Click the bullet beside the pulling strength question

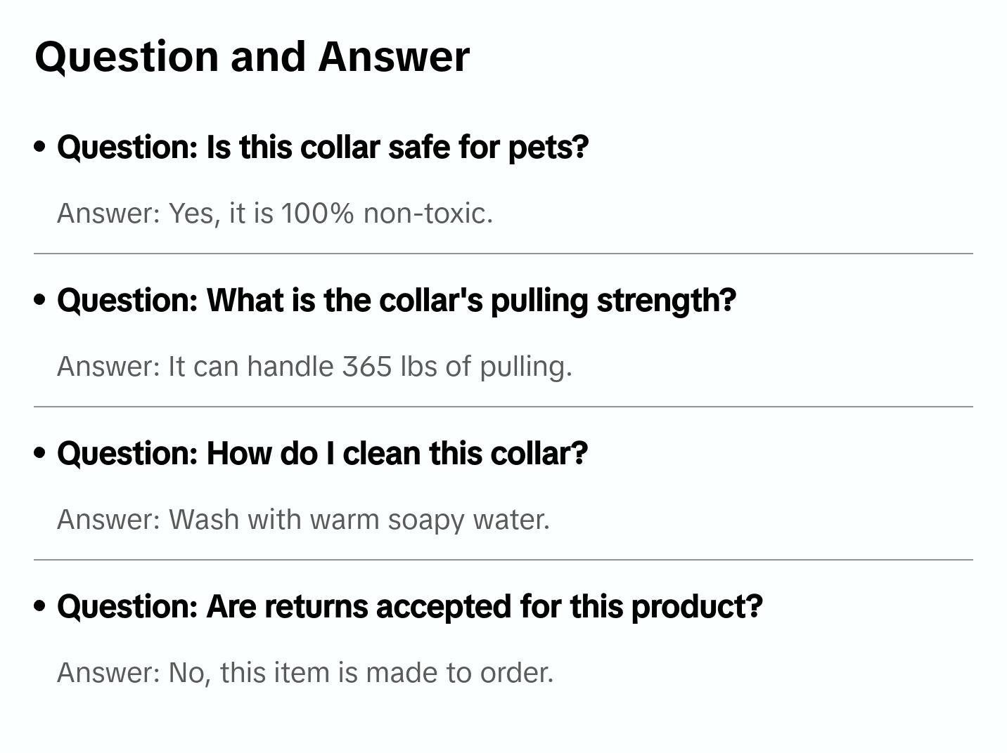(x=40, y=300)
